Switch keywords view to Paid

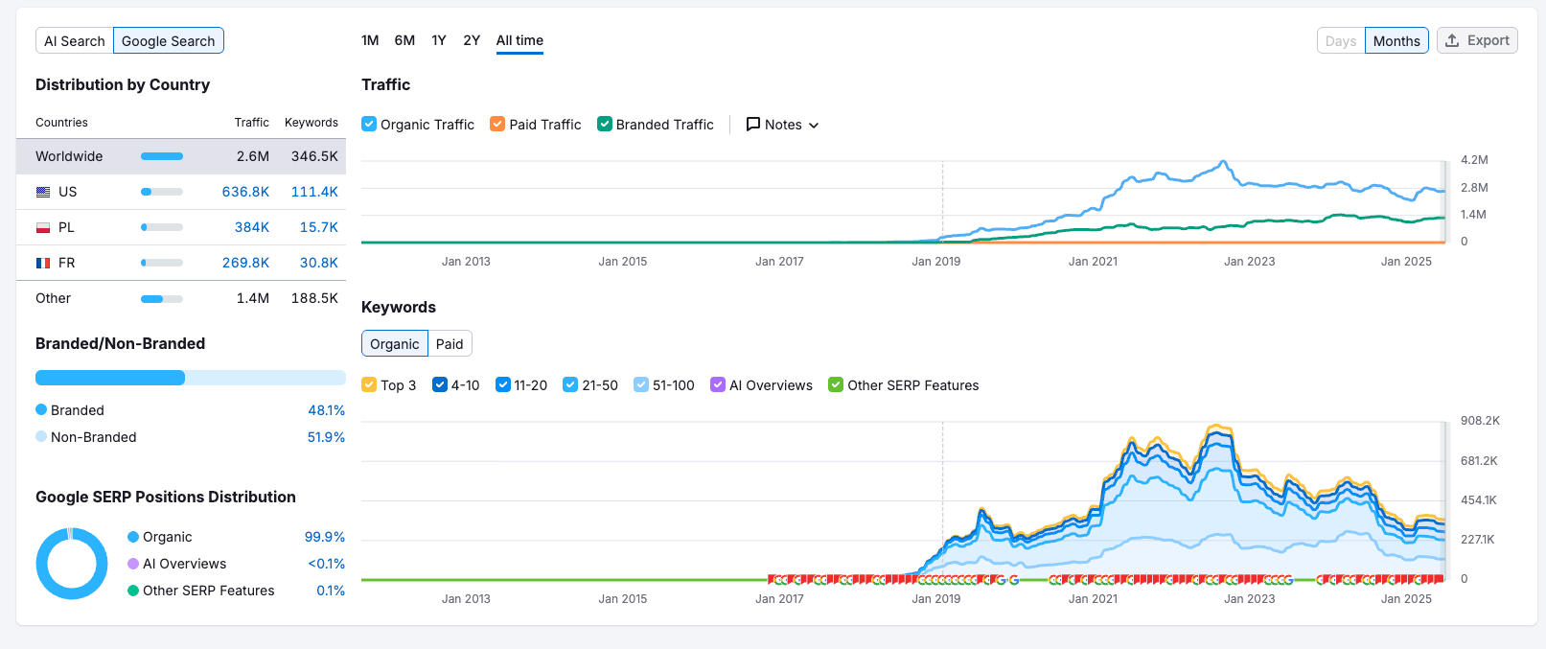click(450, 344)
